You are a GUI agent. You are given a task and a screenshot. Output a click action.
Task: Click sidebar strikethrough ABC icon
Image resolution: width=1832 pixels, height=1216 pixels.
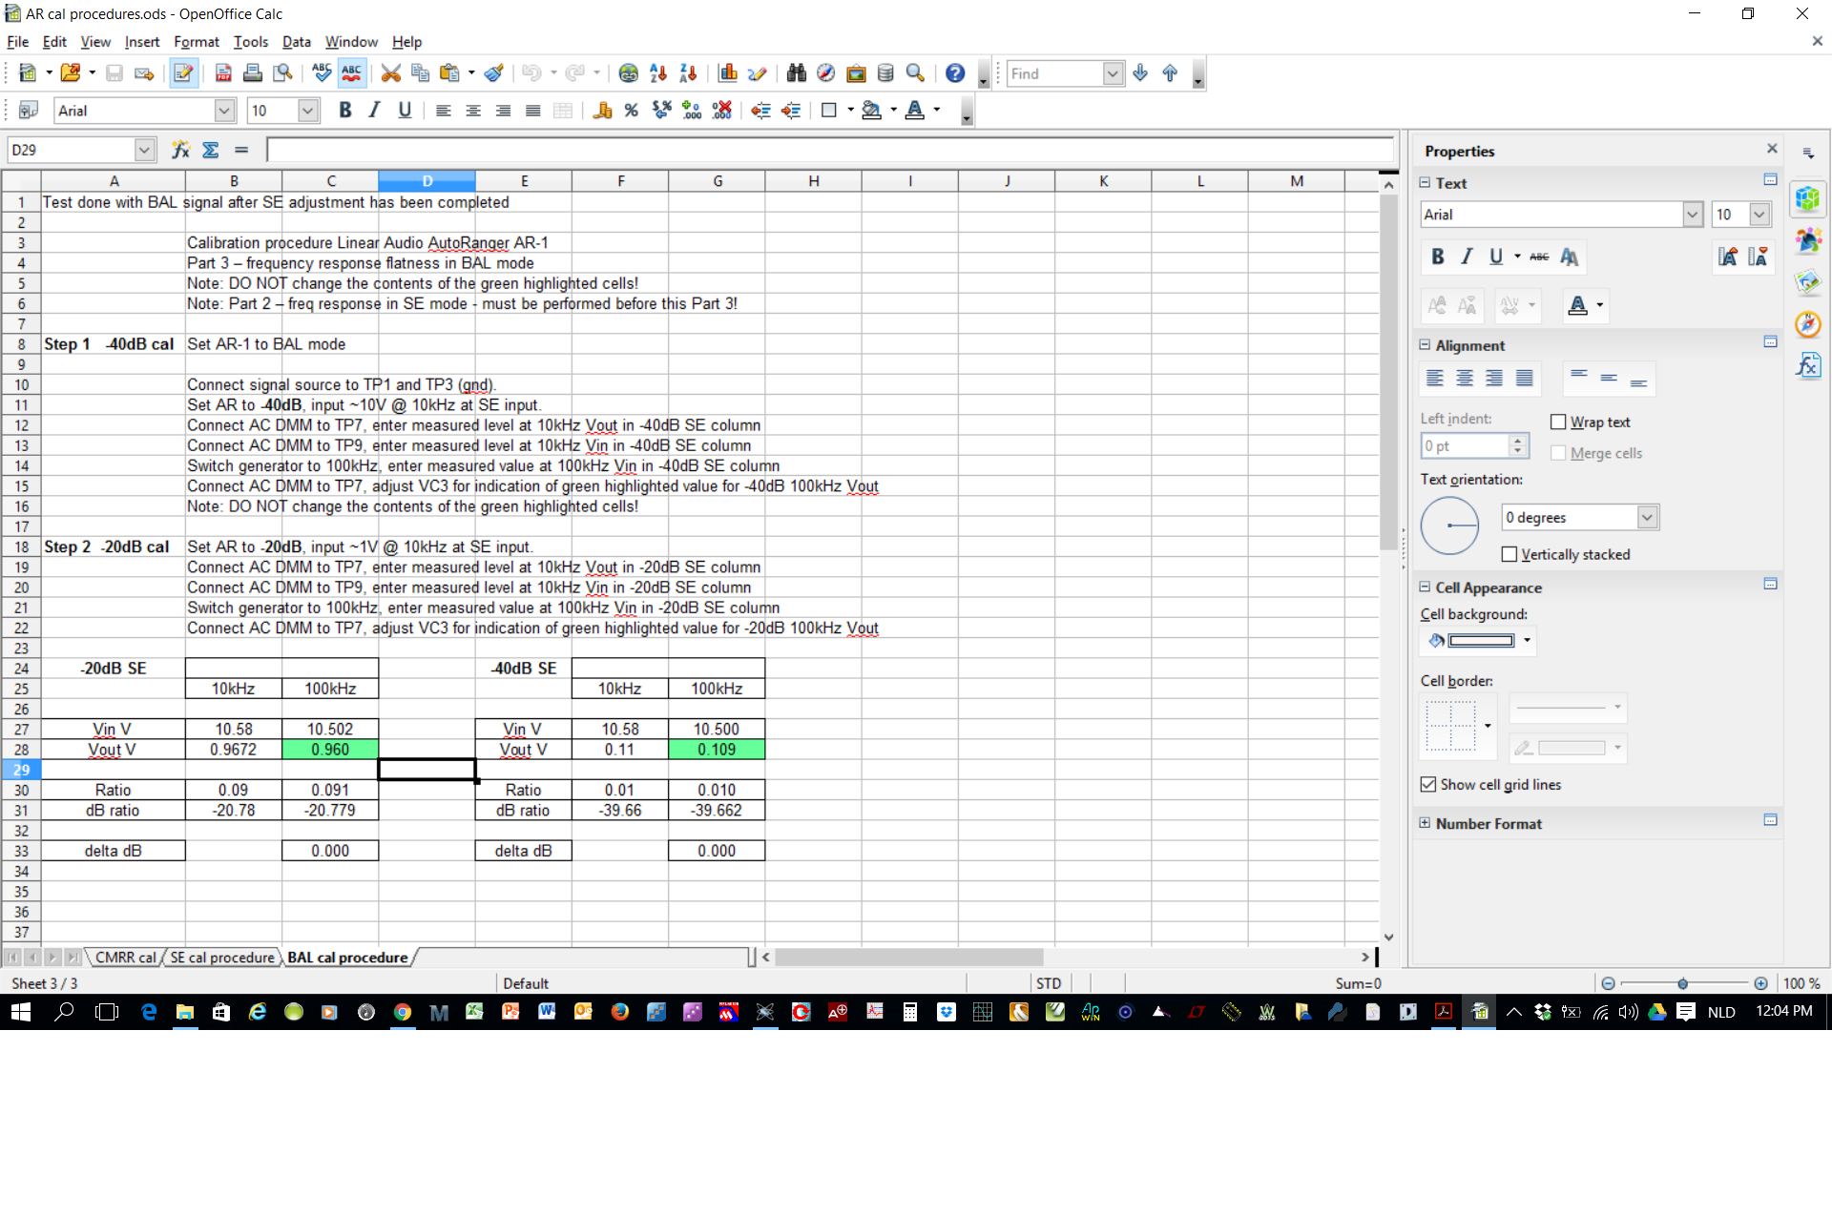pos(1539,257)
